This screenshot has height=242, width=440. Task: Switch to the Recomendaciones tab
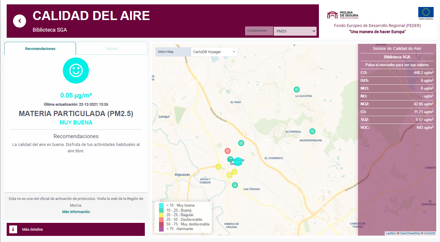coord(40,48)
